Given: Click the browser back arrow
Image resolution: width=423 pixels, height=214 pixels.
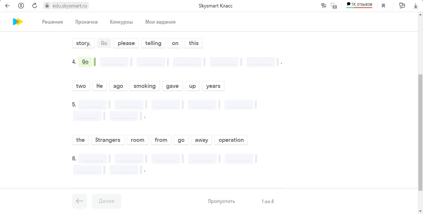Looking at the screenshot, I should pos(7,6).
